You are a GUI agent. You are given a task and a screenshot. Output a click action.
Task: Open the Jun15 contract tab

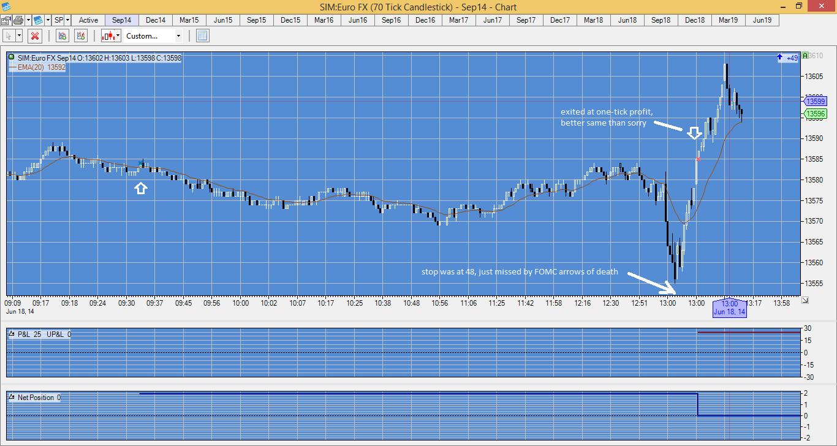pos(223,20)
